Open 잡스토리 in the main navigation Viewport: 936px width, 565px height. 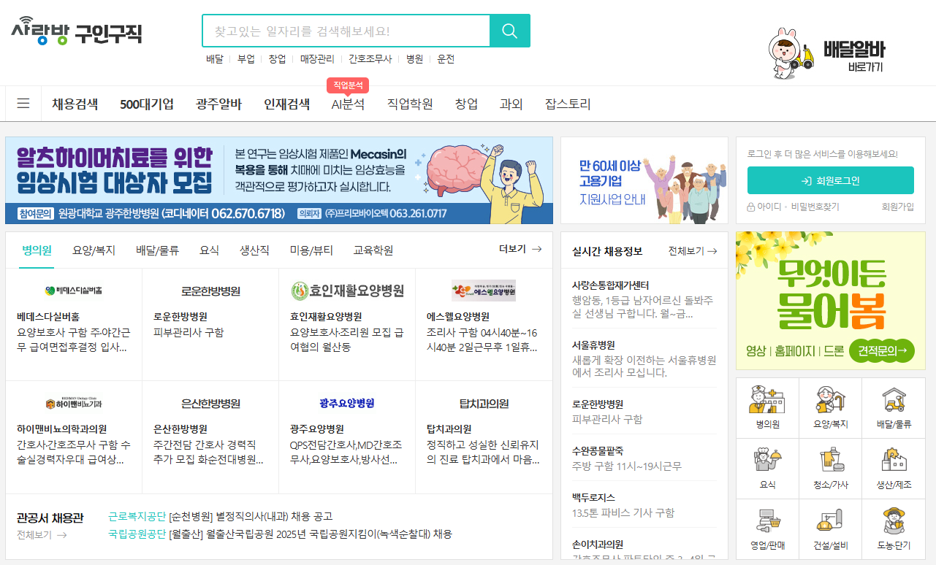click(x=568, y=104)
